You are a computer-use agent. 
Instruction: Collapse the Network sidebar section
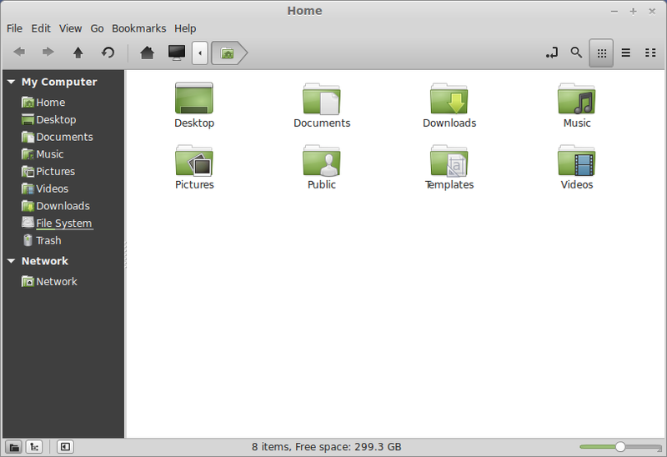point(11,261)
